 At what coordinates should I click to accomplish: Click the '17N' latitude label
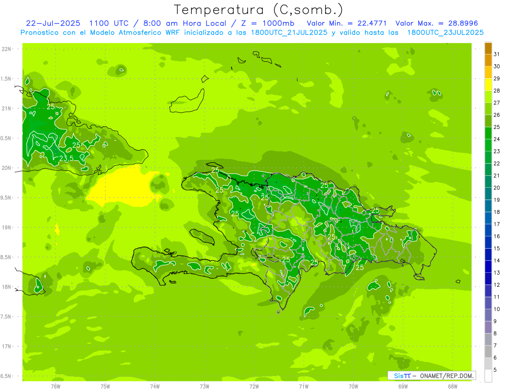click(6, 346)
